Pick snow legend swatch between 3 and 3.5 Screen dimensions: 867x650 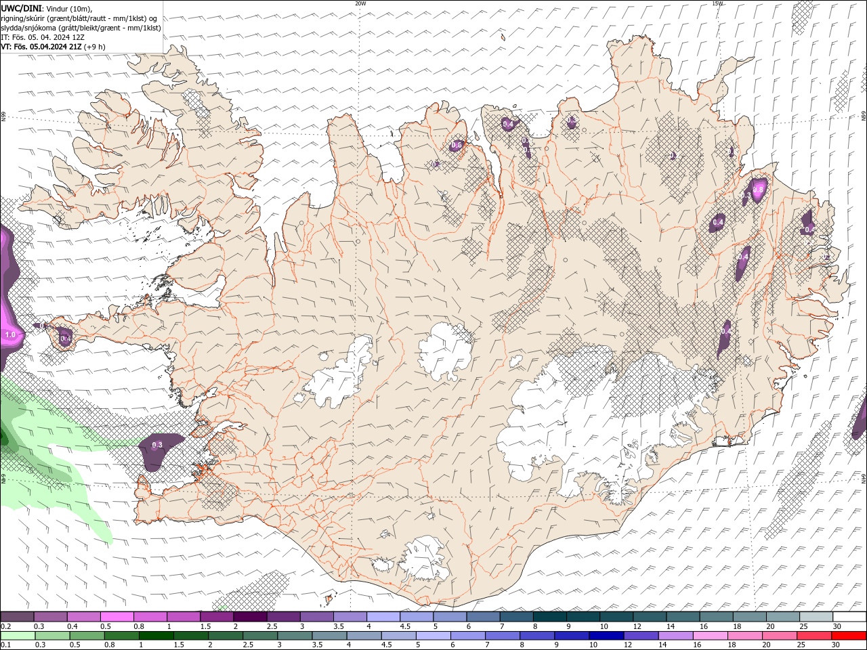(x=316, y=617)
